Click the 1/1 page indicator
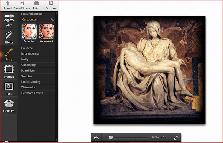 [163, 137]
